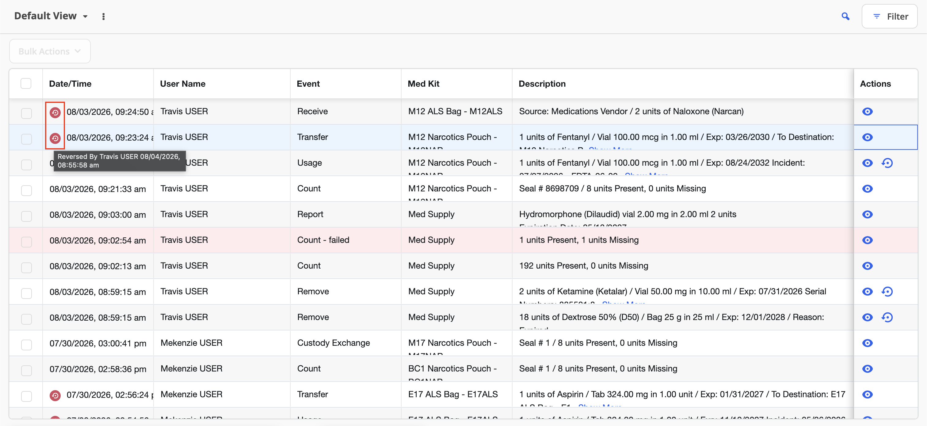Check the 02:58:36 pm Count row checkbox

[26, 370]
